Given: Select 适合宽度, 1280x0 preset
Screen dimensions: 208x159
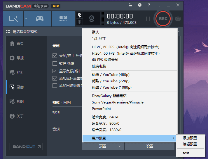Looking at the screenshot, I should coord(130,130).
